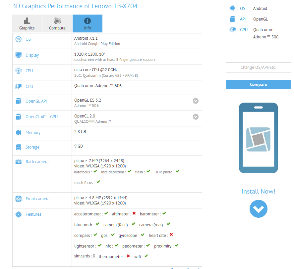Click the Android 7.1.1 text
The width and height of the screenshot is (294, 269).
(86, 38)
